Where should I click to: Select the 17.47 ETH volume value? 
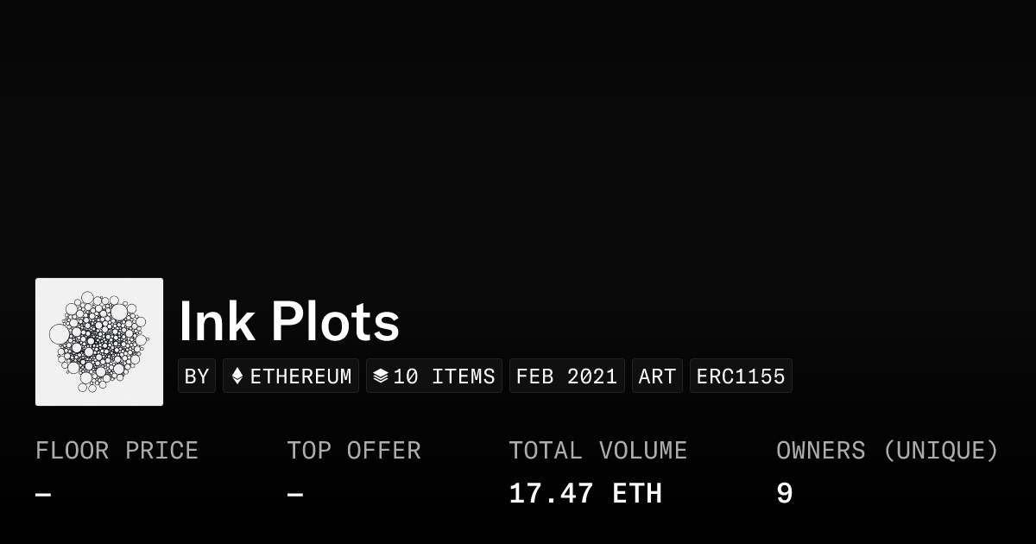(585, 494)
